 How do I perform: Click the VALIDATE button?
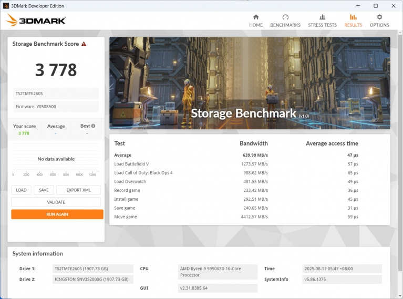pos(56,202)
